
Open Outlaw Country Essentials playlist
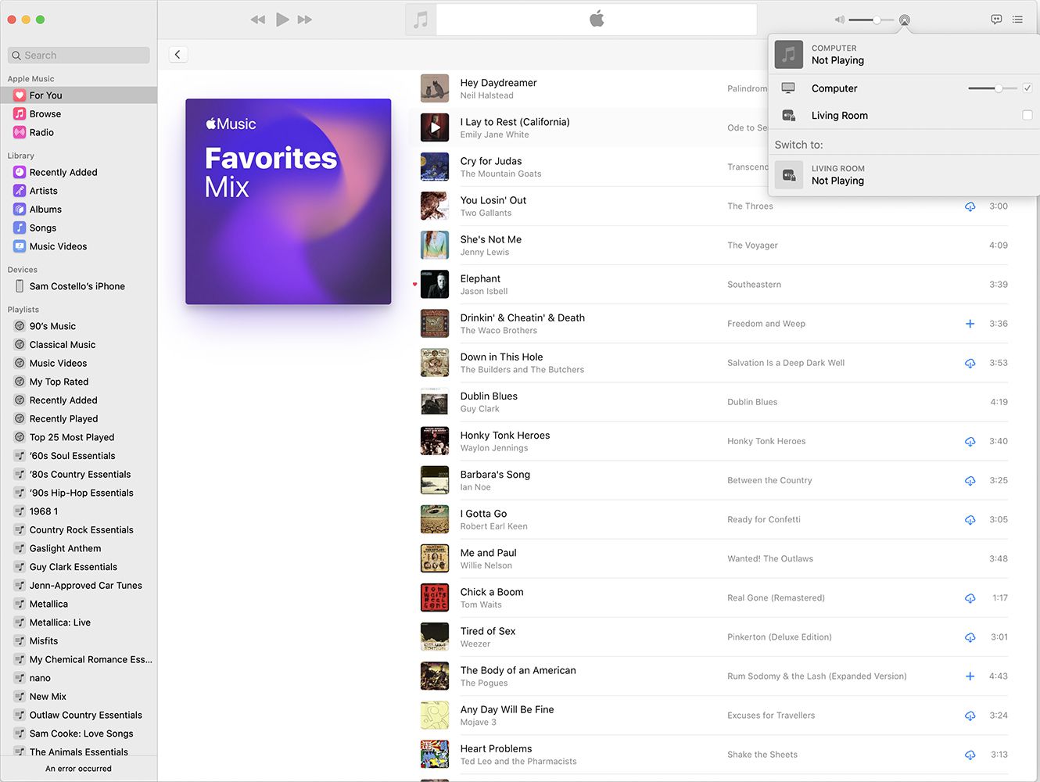[78, 715]
